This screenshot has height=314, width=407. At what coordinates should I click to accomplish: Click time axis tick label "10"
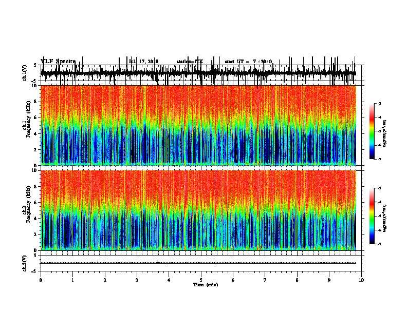[361, 280]
